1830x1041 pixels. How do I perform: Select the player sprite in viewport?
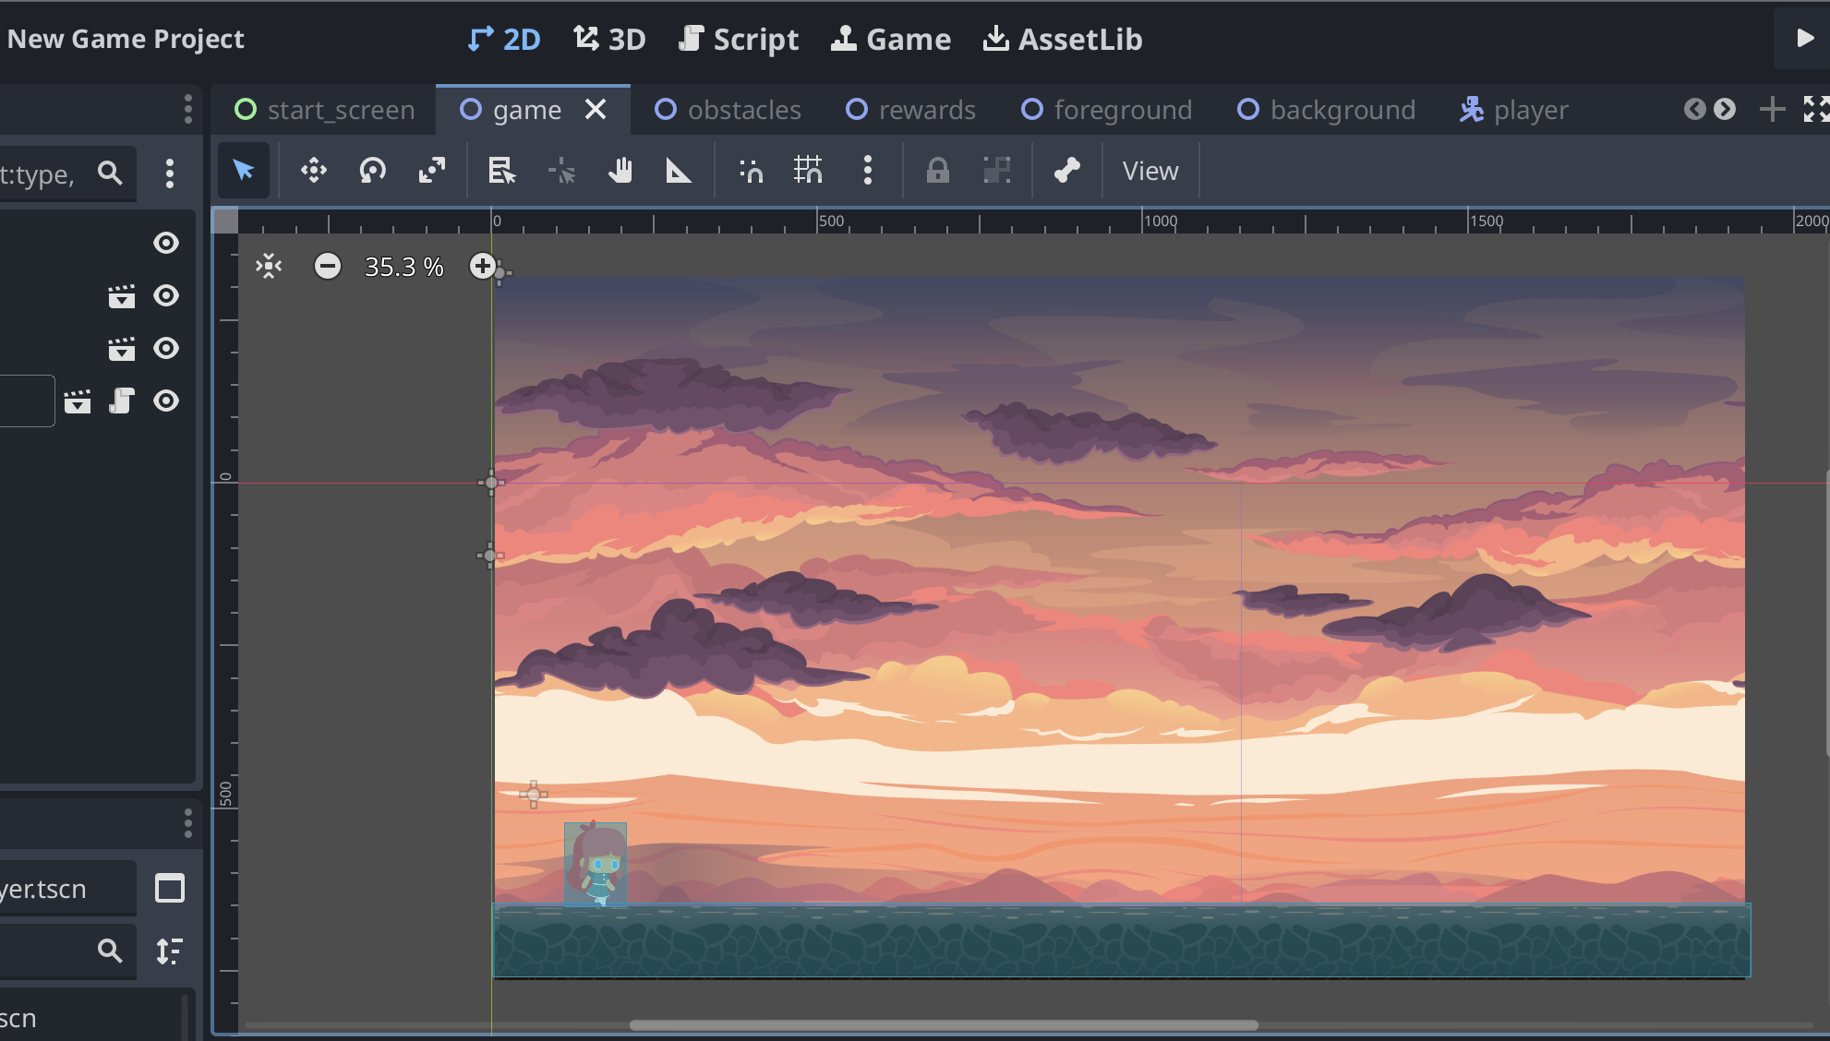tap(596, 864)
